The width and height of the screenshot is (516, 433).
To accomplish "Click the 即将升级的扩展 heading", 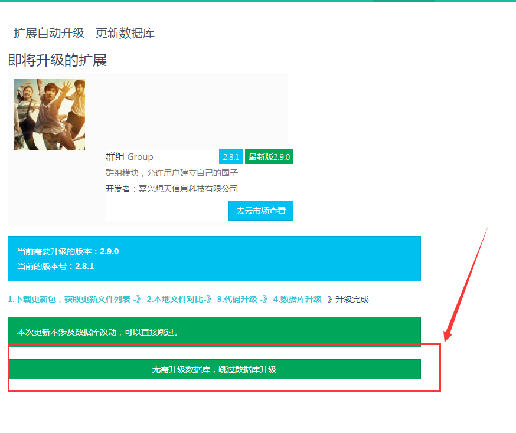I will point(57,60).
